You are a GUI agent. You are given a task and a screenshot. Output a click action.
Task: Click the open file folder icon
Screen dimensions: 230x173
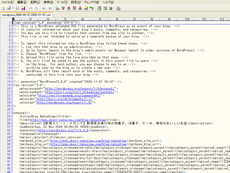(9, 8)
